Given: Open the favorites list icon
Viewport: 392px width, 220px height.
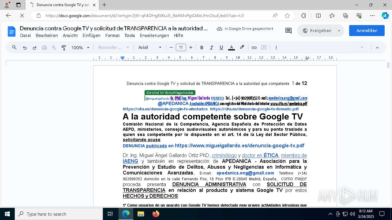Looking at the screenshot, I should coord(332,16).
